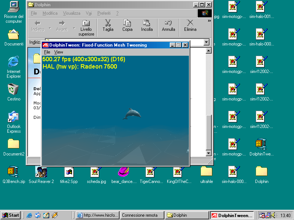
Task: Launch Outlook Express from quick launch
Action: [x=38, y=215]
